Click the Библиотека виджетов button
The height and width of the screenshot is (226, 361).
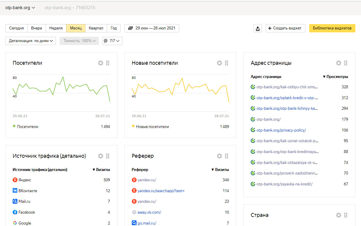[332, 28]
